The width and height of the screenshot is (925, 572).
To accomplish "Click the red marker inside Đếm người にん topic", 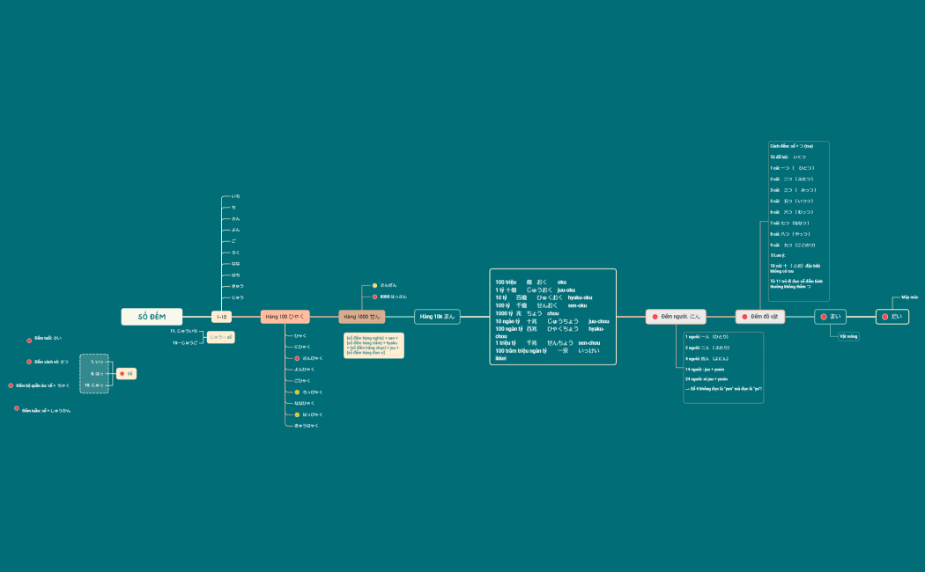I will tap(655, 317).
